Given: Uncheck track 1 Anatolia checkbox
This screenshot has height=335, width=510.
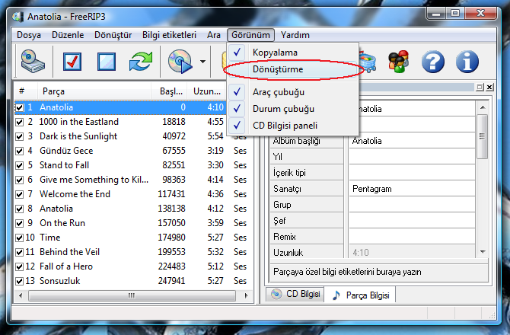Looking at the screenshot, I should point(20,107).
